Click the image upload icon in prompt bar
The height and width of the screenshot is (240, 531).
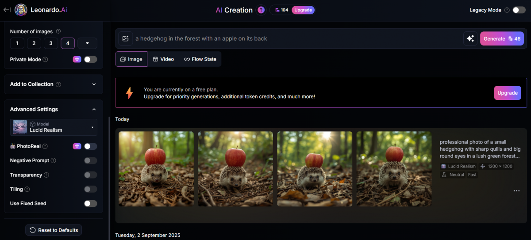[x=125, y=38]
